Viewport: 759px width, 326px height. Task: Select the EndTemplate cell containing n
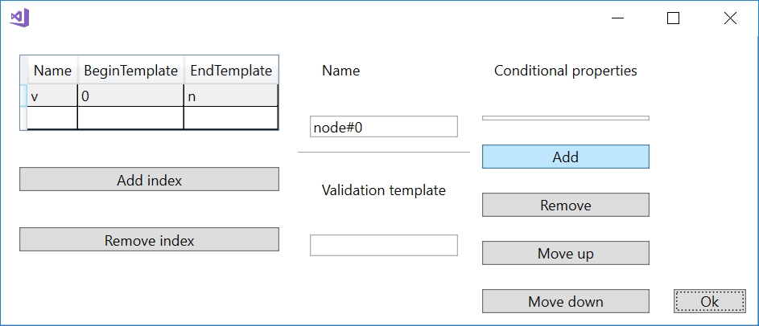(231, 96)
